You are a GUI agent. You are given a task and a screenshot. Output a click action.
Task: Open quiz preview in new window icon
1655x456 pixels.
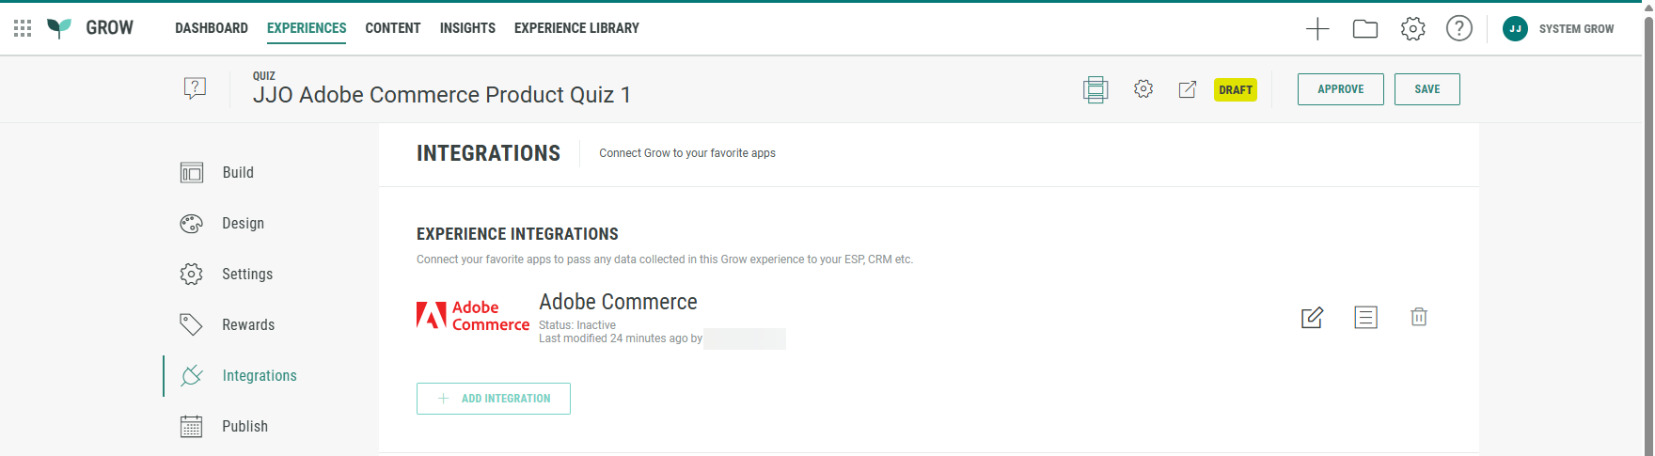point(1188,89)
